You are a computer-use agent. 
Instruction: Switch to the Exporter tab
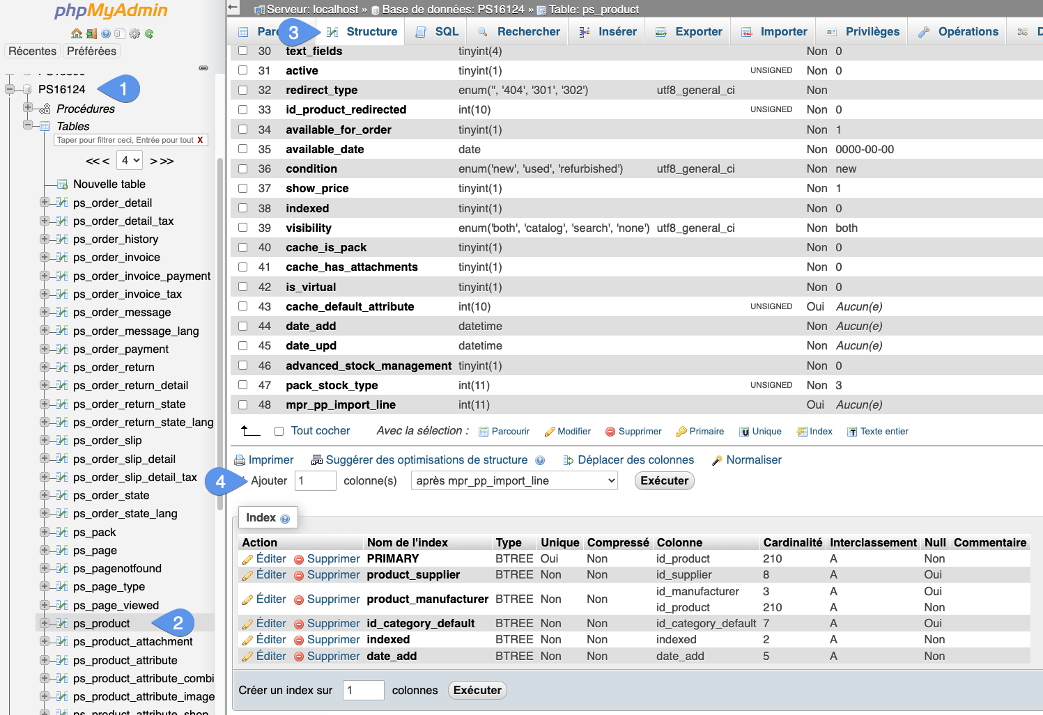[688, 32]
